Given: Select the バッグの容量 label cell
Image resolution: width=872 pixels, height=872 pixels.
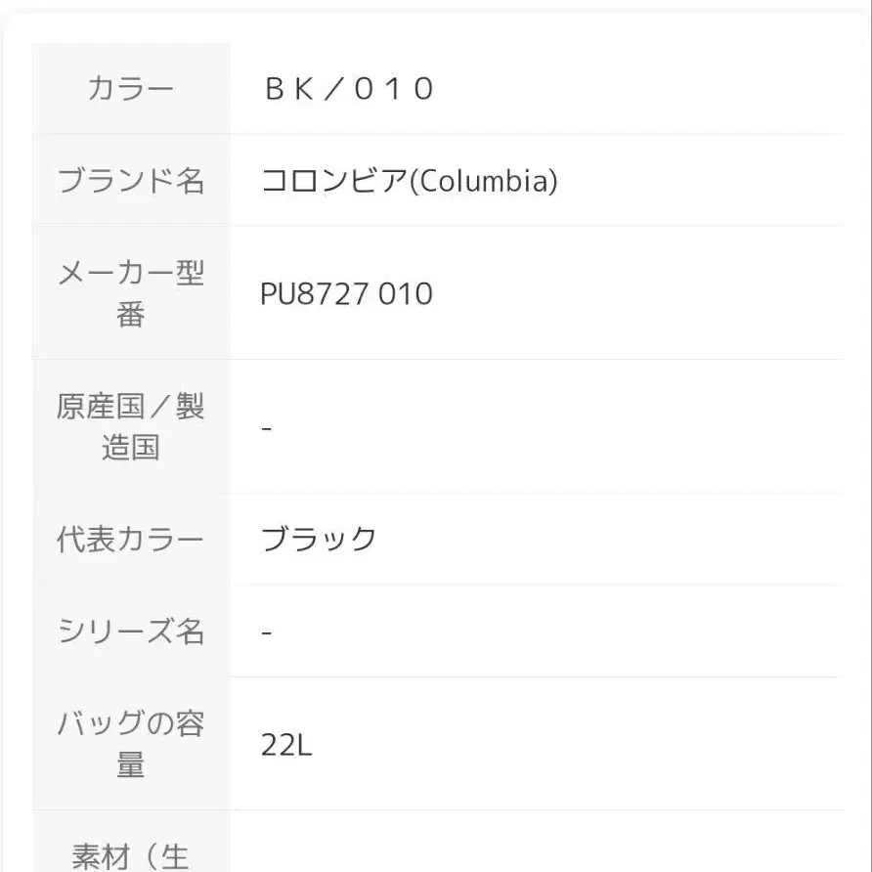Looking at the screenshot, I should point(131,744).
